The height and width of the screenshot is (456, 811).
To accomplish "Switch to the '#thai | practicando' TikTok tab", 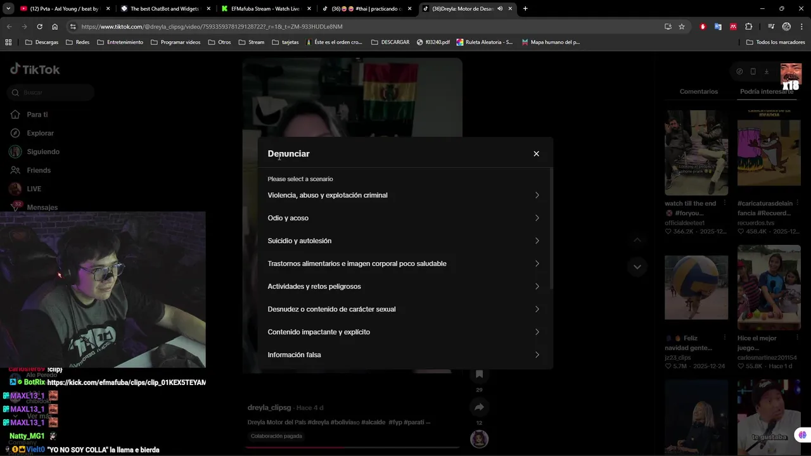I will tap(366, 9).
